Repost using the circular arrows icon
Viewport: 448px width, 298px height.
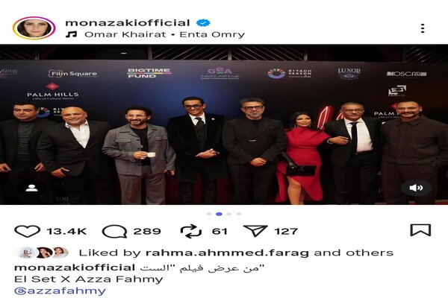(191, 231)
